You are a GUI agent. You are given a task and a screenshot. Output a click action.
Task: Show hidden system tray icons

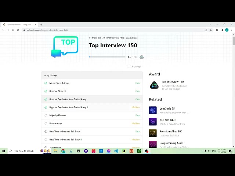pyautogui.click(x=202, y=151)
